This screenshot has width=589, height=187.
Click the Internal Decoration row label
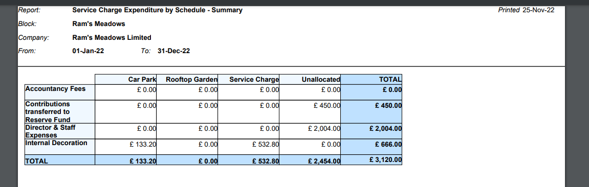pyautogui.click(x=56, y=143)
